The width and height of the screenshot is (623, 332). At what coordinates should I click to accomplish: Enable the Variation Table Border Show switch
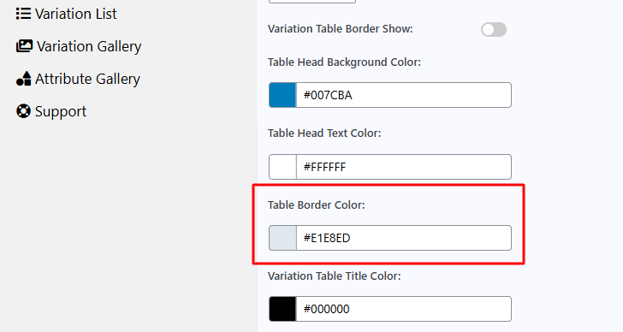coord(494,29)
